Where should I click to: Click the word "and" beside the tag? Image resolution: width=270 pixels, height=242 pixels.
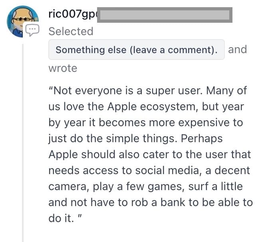[x=237, y=50]
